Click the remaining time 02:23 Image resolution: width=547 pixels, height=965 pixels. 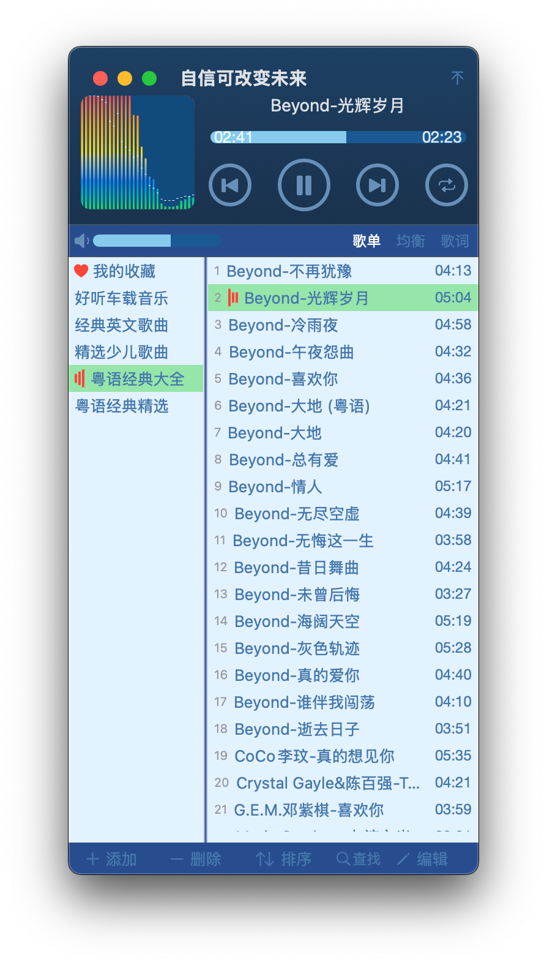[442, 137]
